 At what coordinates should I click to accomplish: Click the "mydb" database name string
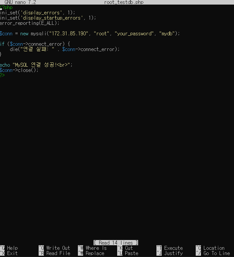(x=167, y=34)
